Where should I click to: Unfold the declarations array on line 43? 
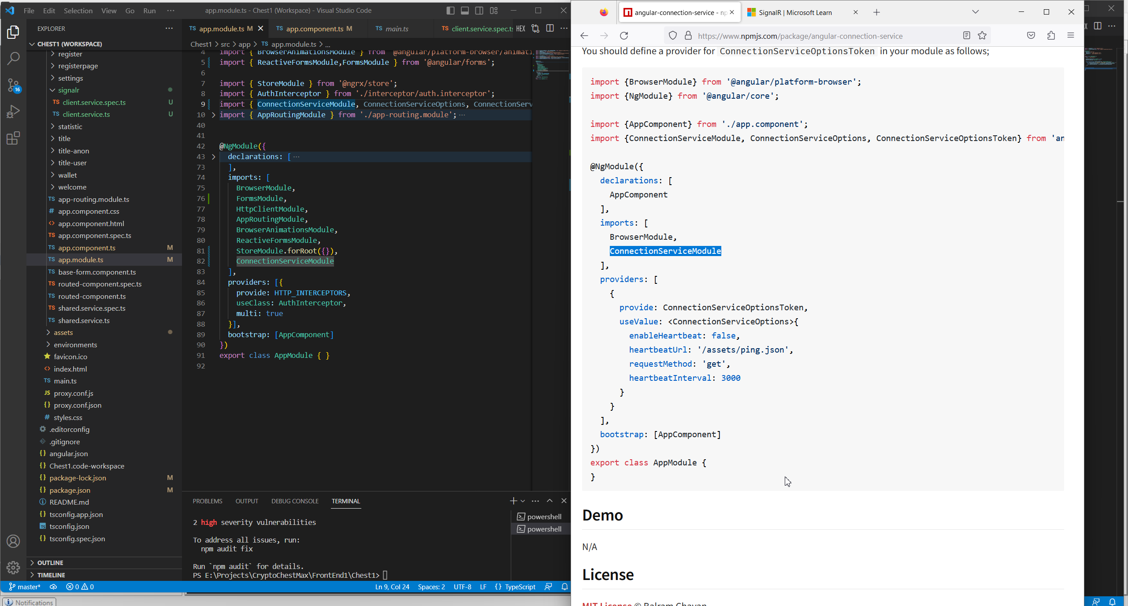pos(214,157)
